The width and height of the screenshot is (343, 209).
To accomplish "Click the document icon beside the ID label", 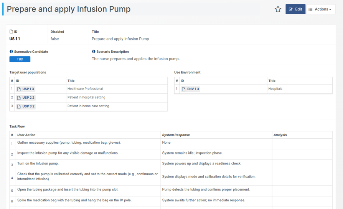I will coord(11,32).
